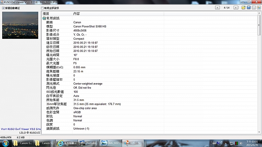Switch to the IMG_022... taskbar window

pyautogui.click(x=111, y=143)
